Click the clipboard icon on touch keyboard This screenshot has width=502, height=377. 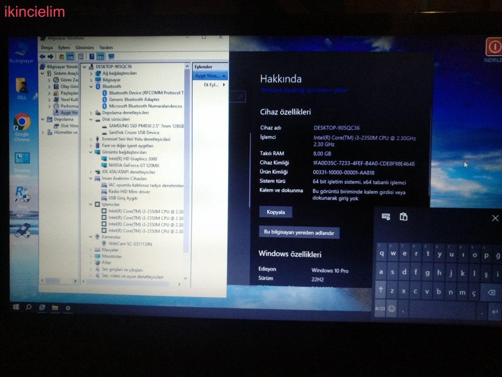404,217
